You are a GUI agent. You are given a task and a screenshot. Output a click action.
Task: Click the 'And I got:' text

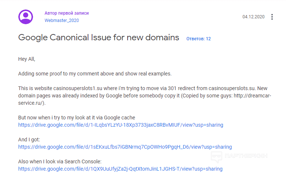tap(29, 140)
